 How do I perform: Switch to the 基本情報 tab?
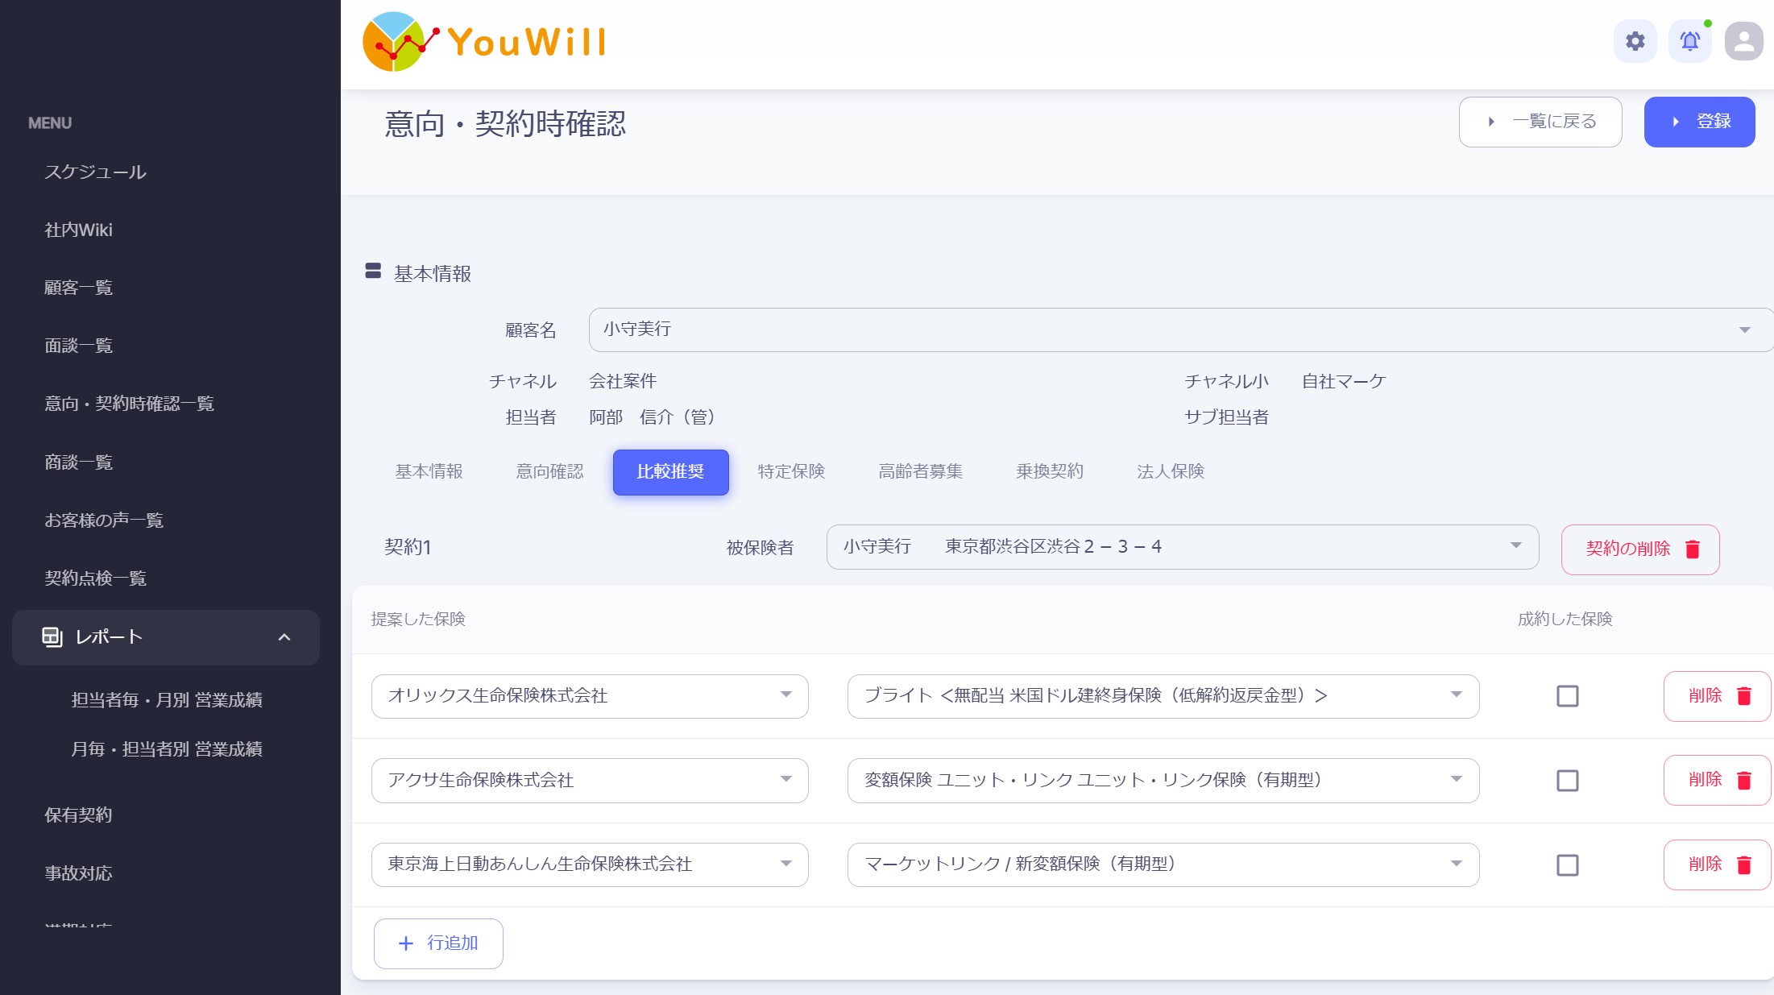429,472
